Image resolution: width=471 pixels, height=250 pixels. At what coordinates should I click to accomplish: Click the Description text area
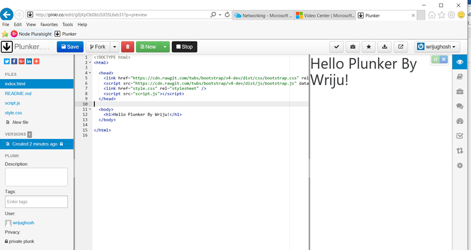pyautogui.click(x=36, y=177)
